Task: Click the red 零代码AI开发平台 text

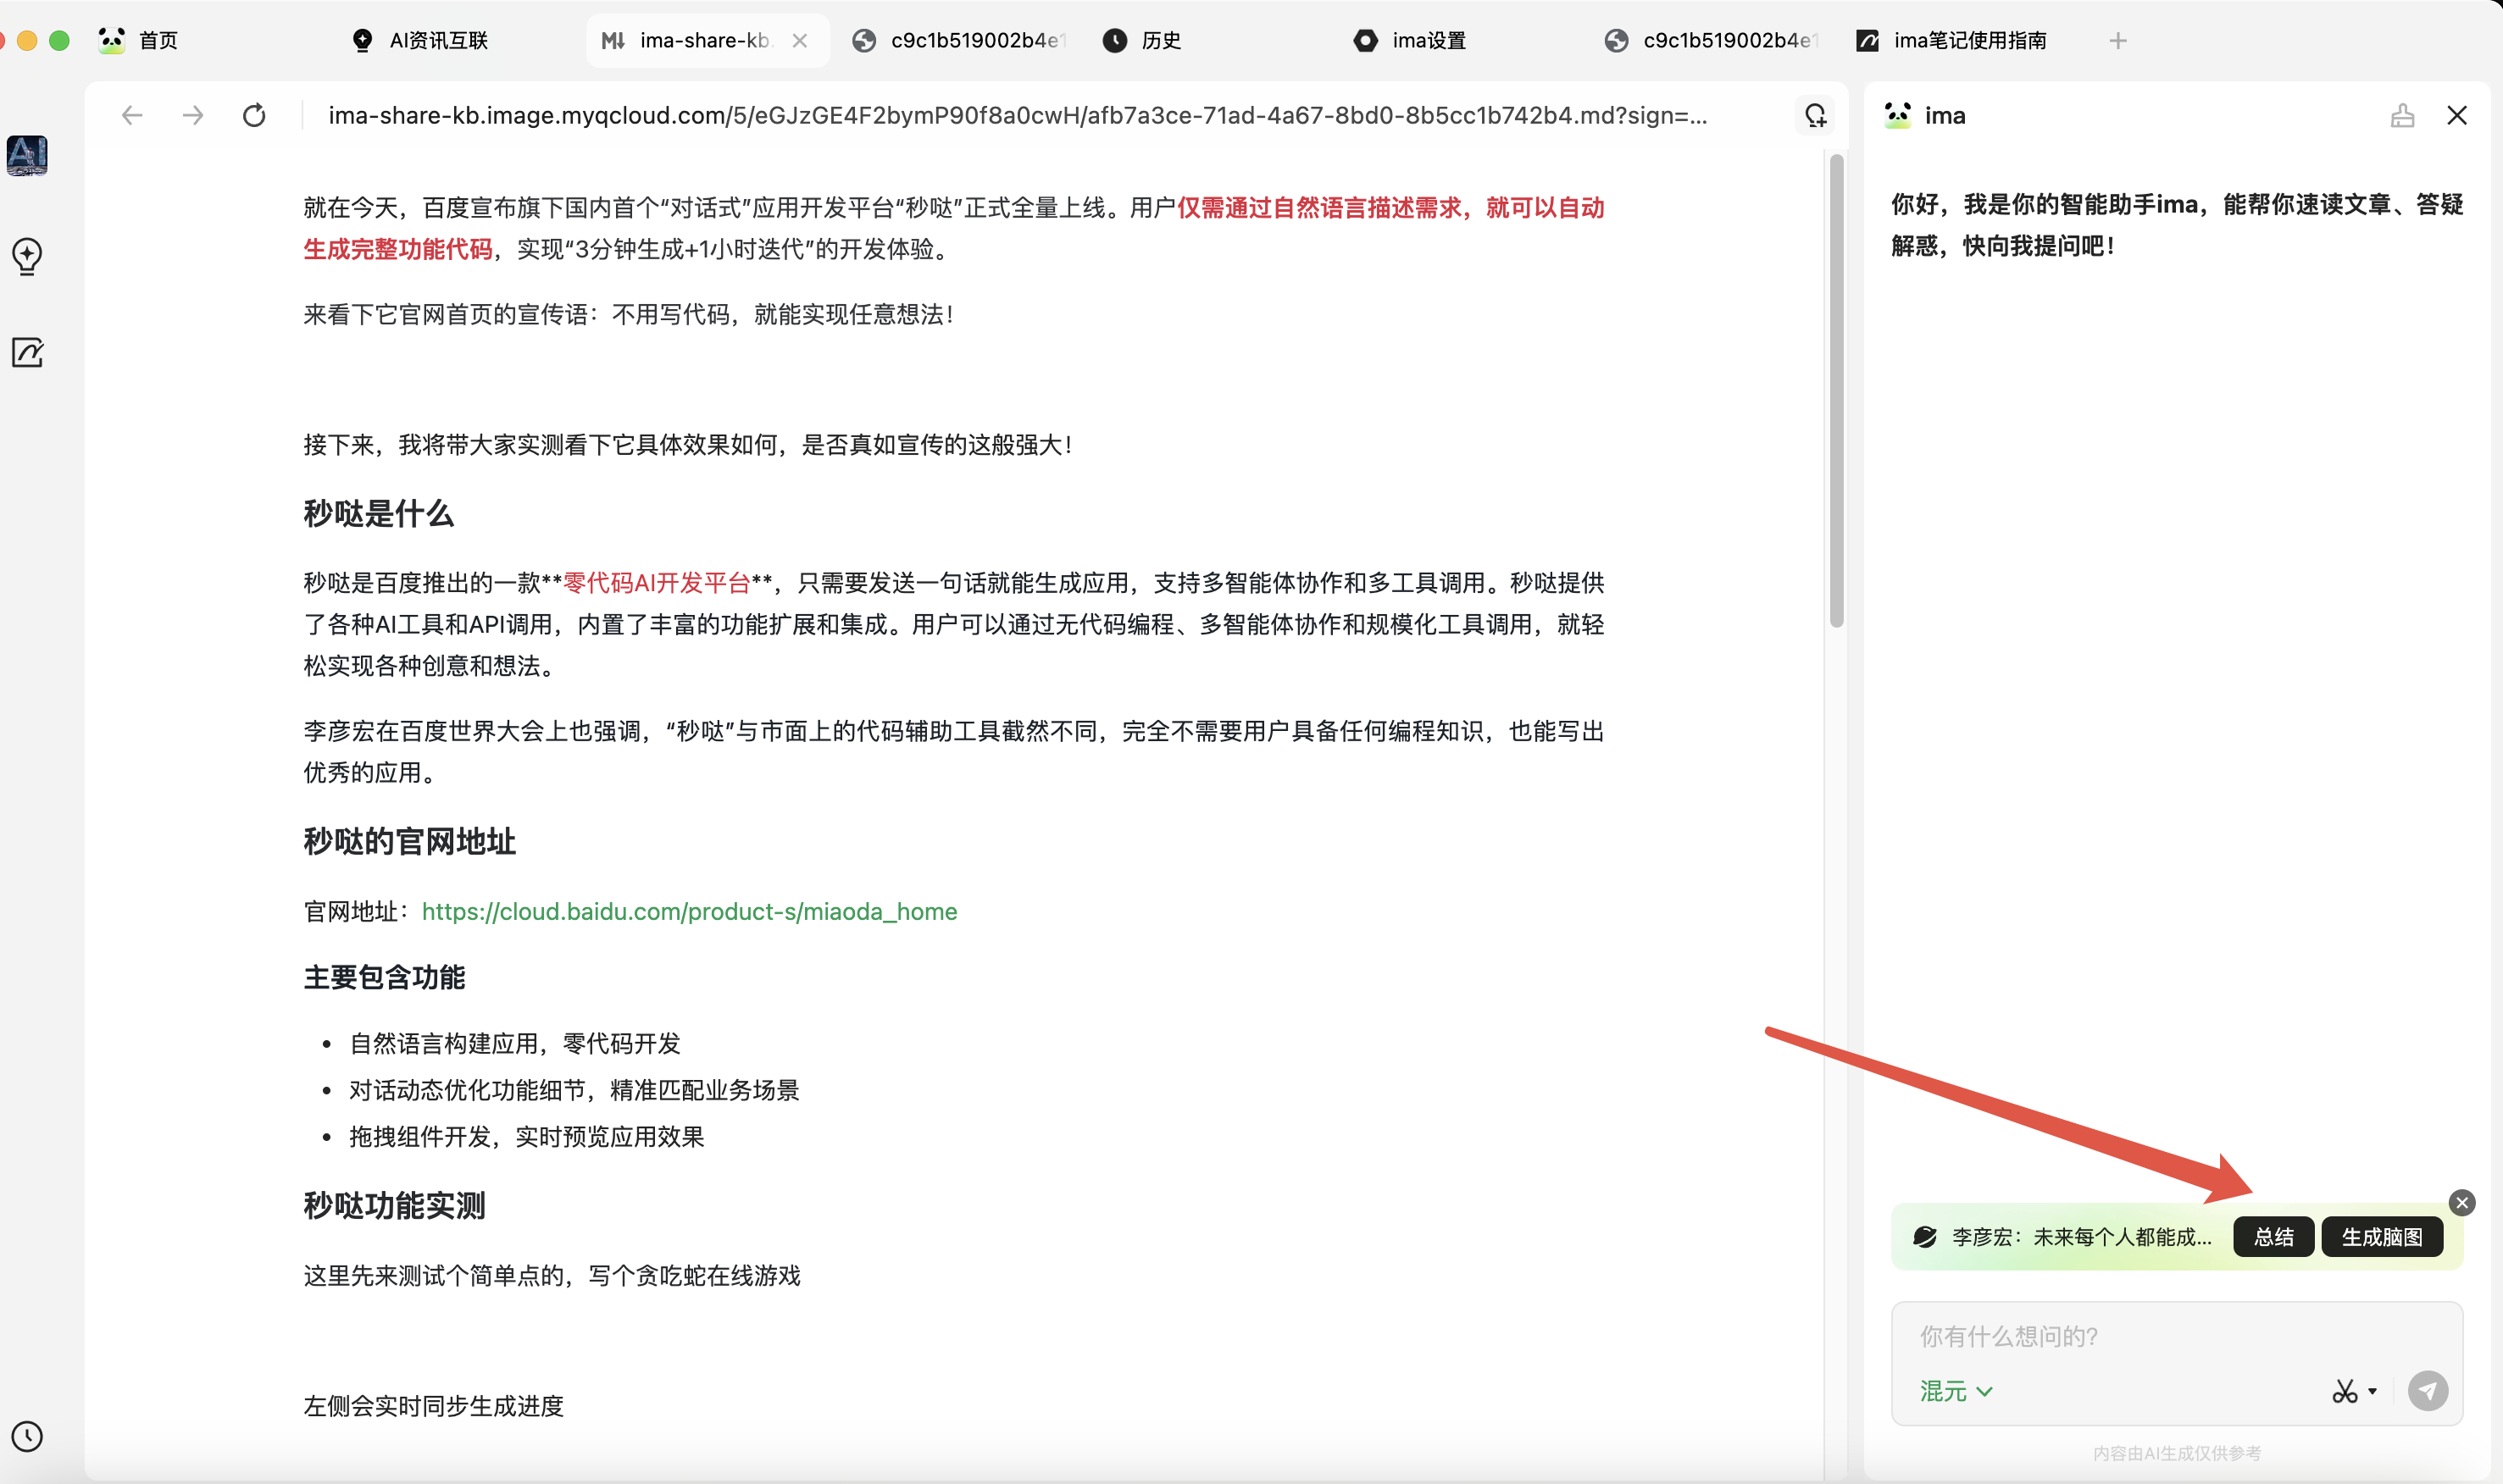Action: coord(658,583)
